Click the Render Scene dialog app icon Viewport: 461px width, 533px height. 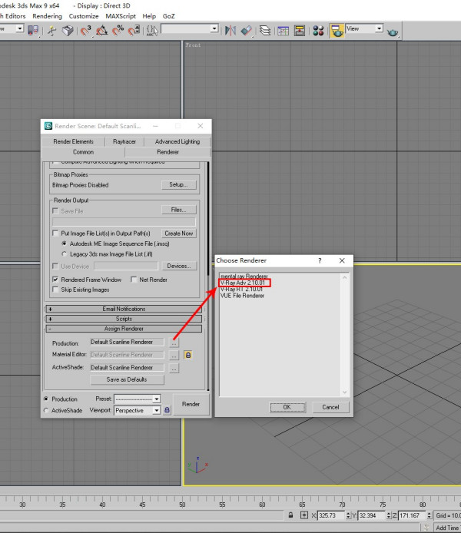click(x=48, y=126)
